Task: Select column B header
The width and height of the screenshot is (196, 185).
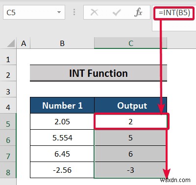Action: [x=62, y=44]
